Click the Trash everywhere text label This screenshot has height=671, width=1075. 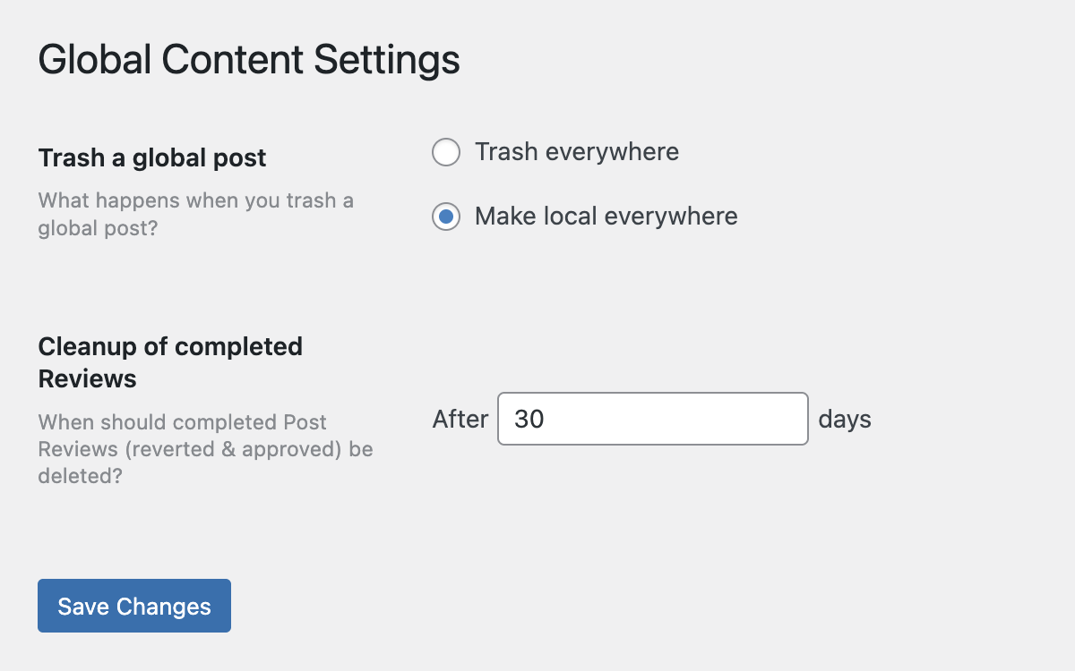pyautogui.click(x=578, y=152)
